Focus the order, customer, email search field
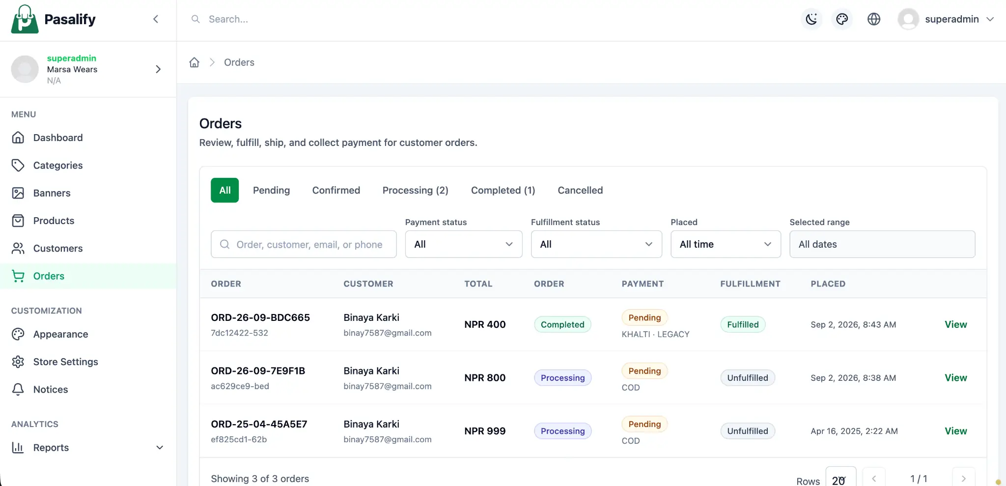Screen dimensions: 1006x486 (304, 244)
